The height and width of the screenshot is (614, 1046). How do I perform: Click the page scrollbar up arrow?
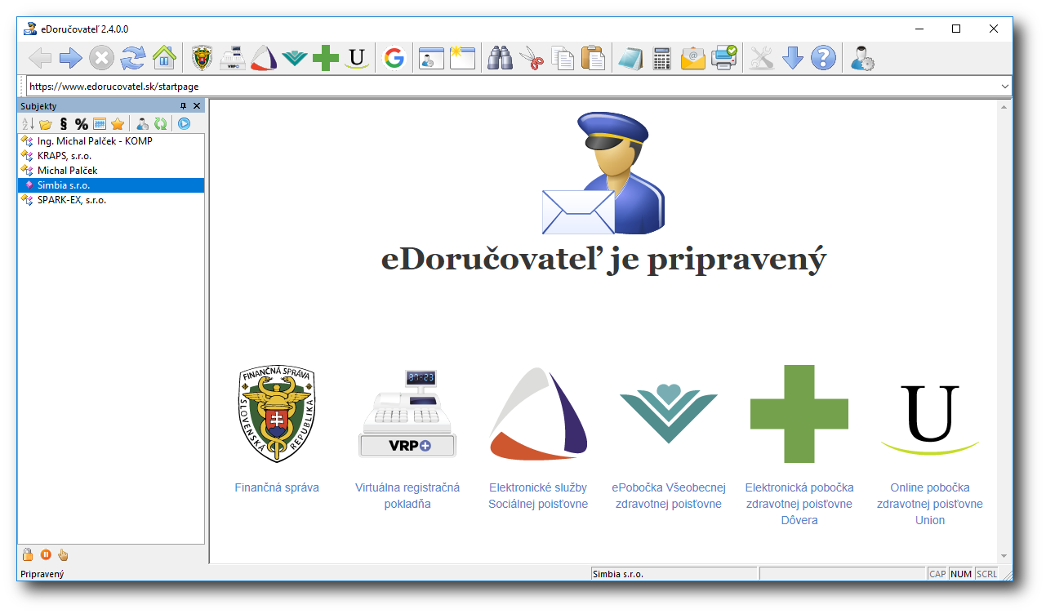(x=1004, y=107)
